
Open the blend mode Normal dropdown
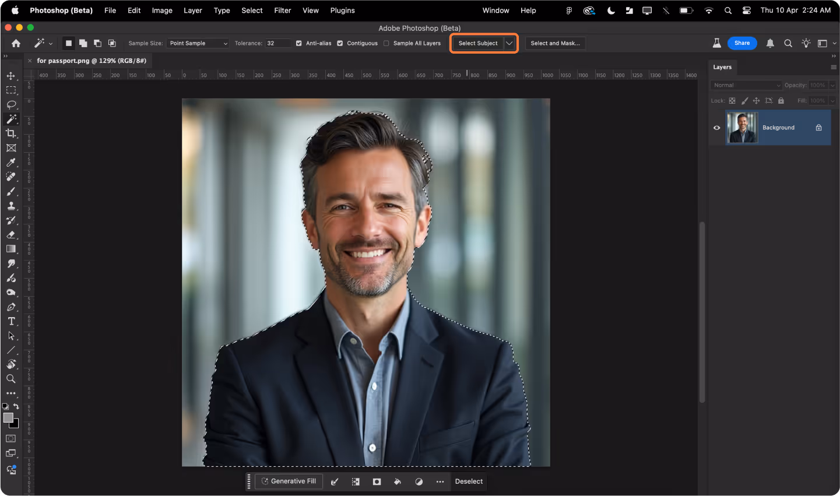746,85
